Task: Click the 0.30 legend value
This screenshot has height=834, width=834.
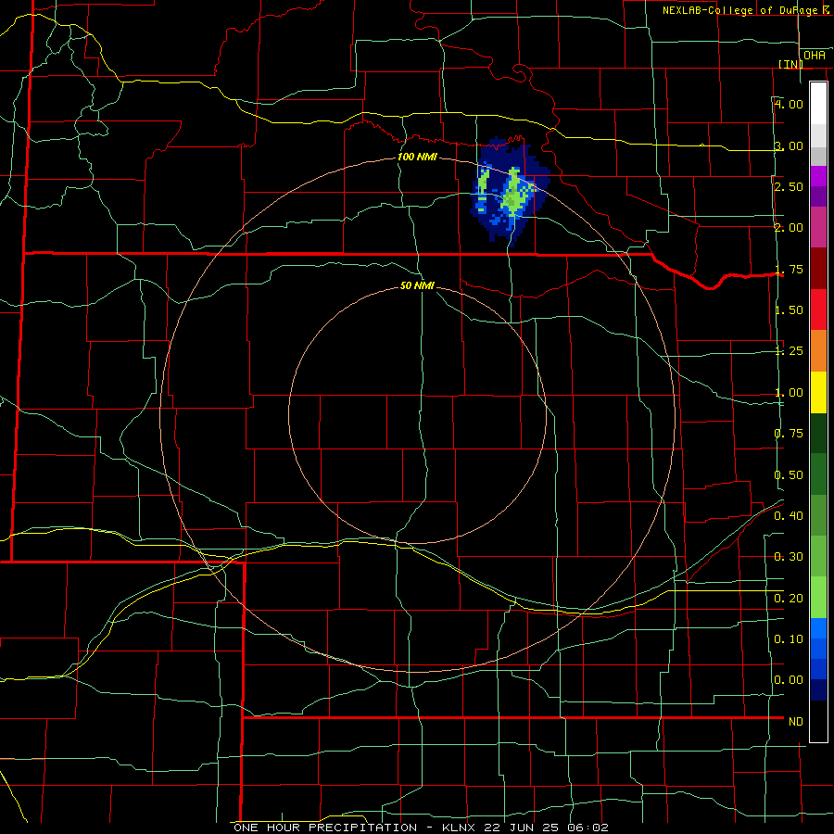Action: (x=789, y=557)
